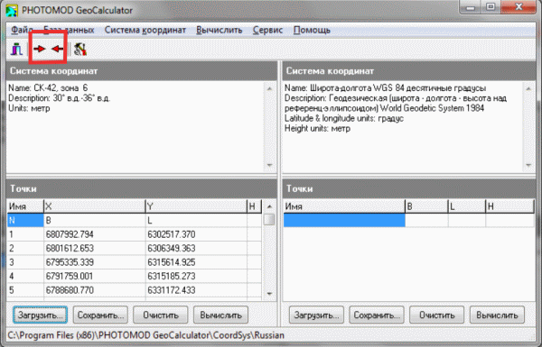Click the text 'Name: СК-42, зона 6'
The image size is (542, 347).
pyautogui.click(x=48, y=88)
